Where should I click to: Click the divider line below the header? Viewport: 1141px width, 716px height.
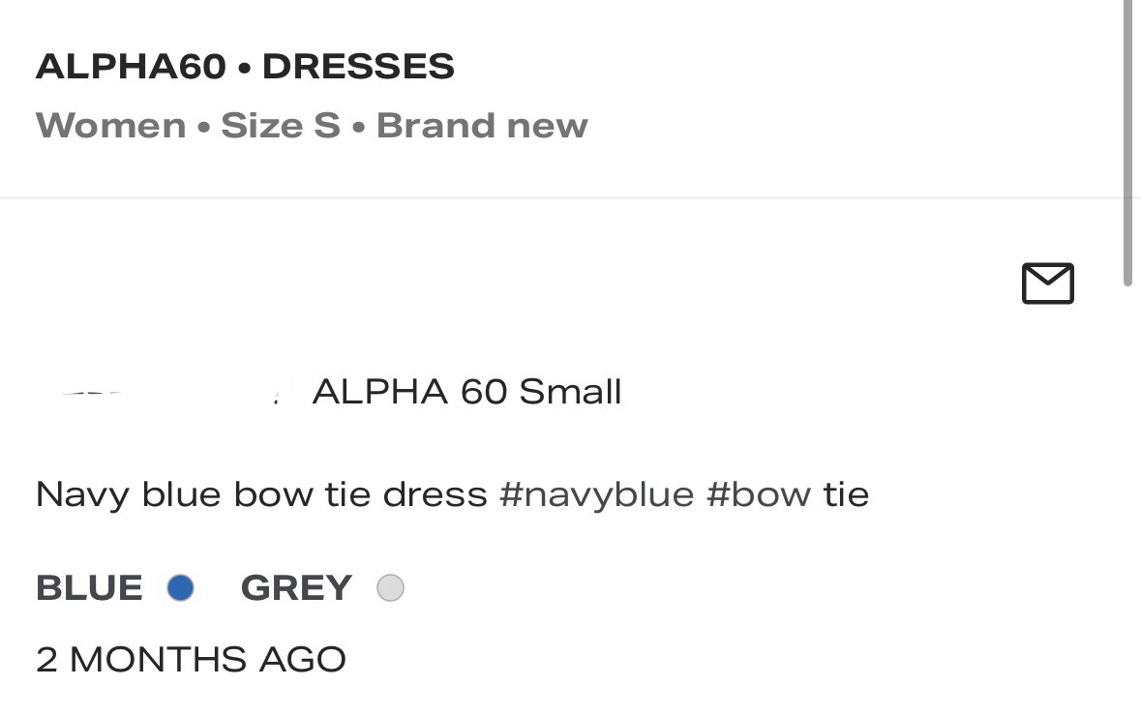pos(561,197)
